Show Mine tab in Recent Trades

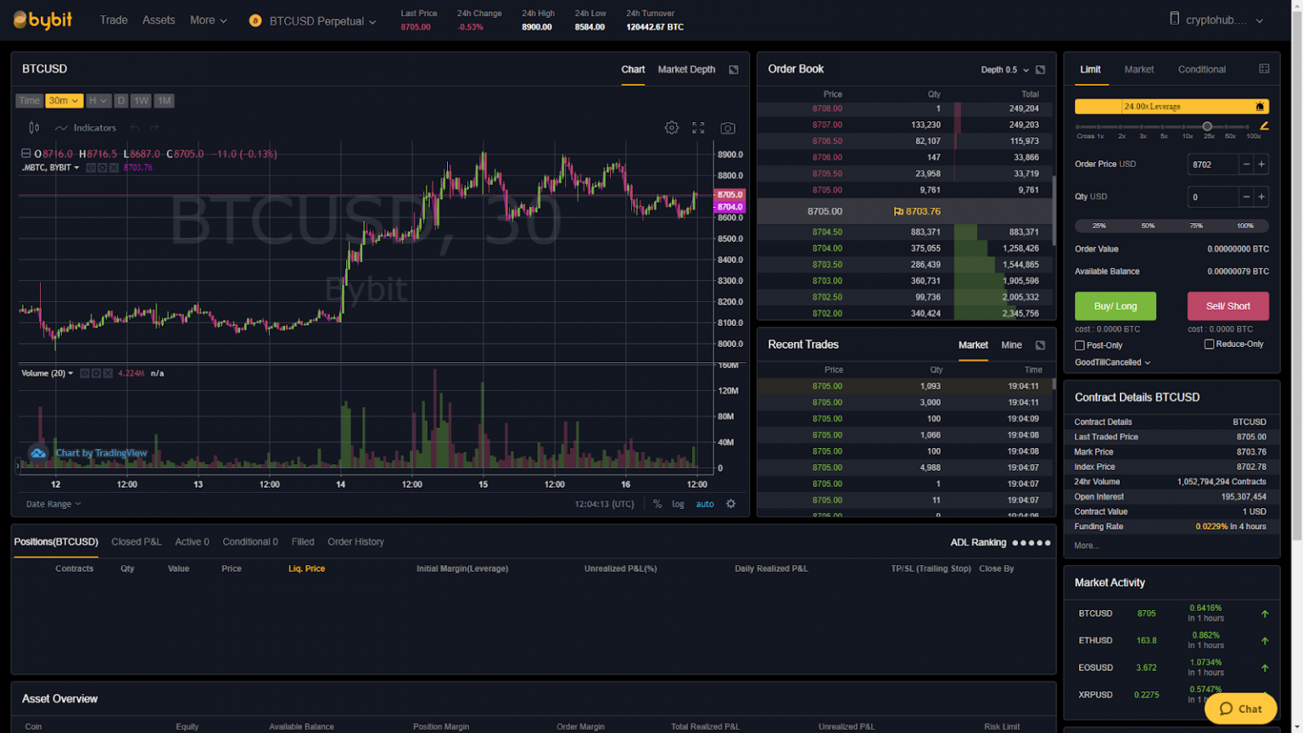coord(1011,345)
